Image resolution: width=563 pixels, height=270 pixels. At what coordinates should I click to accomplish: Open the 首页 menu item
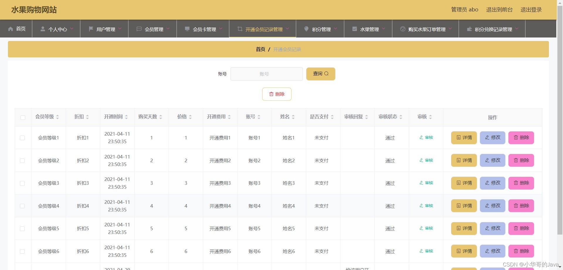(16, 29)
